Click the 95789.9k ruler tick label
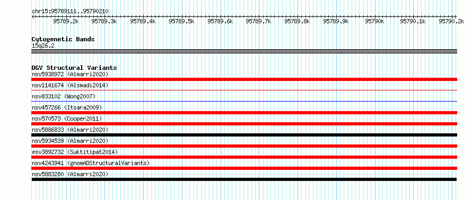Image resolution: width=472 pixels, height=200 pixels. tap(336, 21)
